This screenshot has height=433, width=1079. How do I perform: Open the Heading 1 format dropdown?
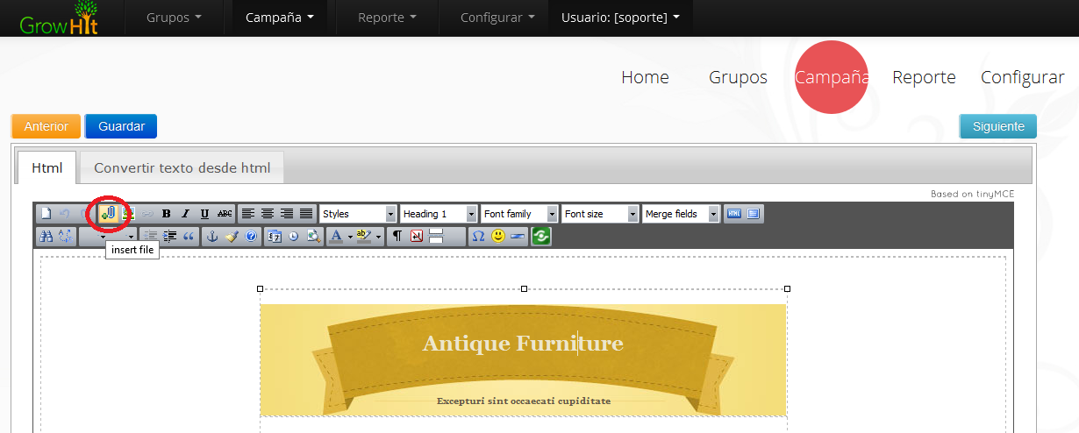point(439,214)
